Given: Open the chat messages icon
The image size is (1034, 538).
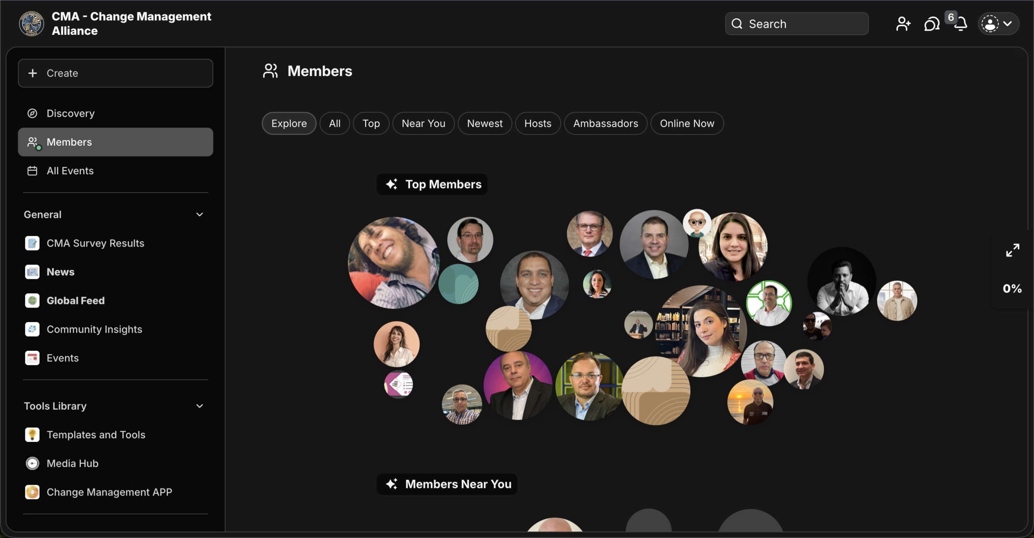Looking at the screenshot, I should (x=931, y=24).
